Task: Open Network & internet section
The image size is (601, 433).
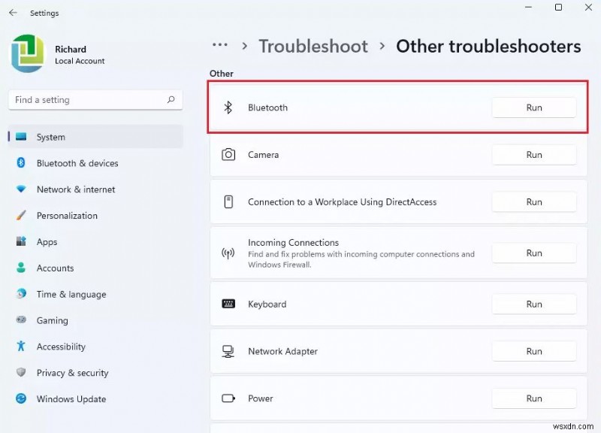Action: pyautogui.click(x=75, y=189)
